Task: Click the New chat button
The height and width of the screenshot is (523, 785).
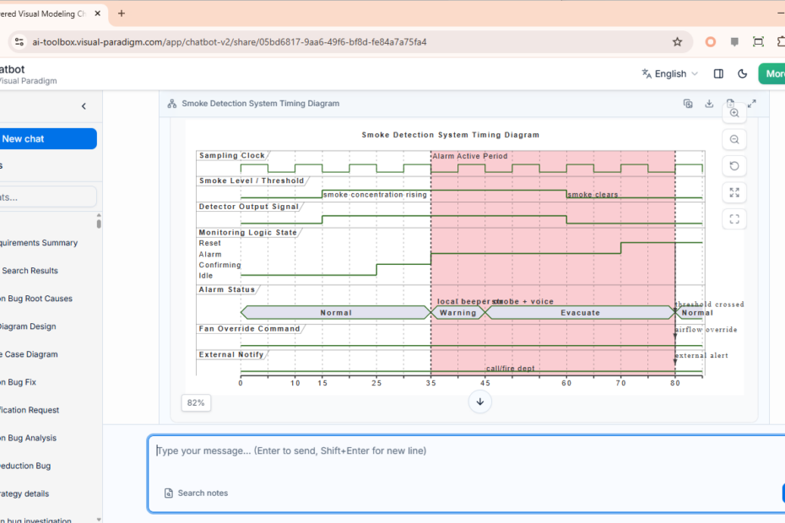Action: click(47, 138)
